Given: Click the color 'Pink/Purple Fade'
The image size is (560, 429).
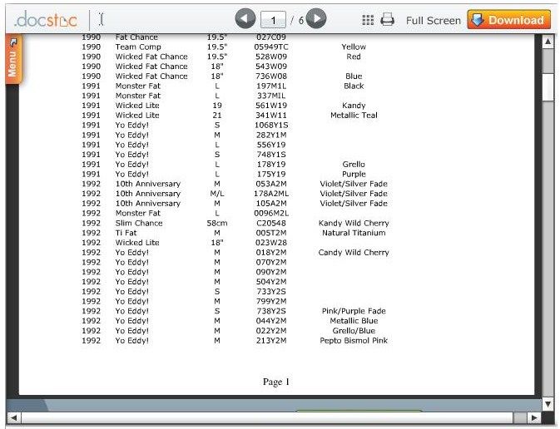Looking at the screenshot, I should tap(354, 311).
